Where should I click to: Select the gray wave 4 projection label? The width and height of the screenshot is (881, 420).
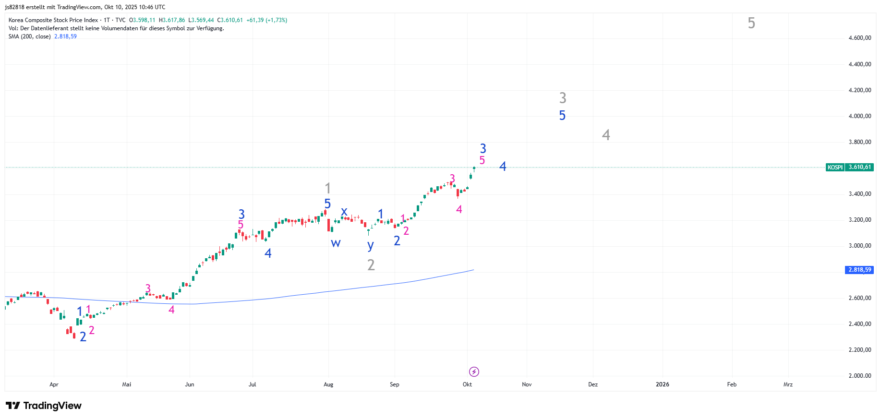tap(606, 135)
